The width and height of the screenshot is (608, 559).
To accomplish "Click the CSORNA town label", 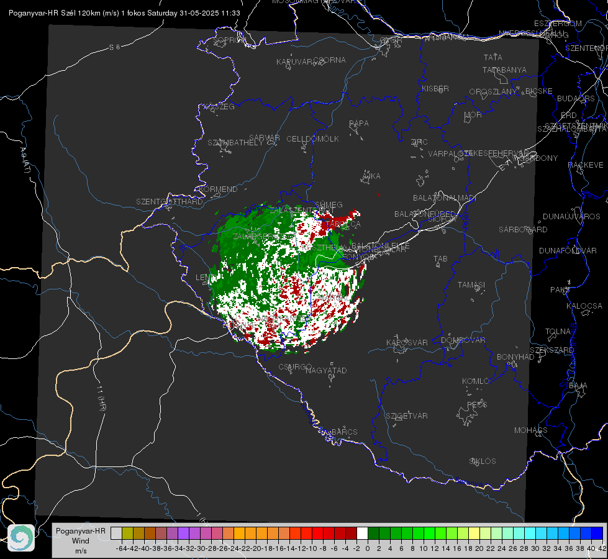I will point(330,60).
